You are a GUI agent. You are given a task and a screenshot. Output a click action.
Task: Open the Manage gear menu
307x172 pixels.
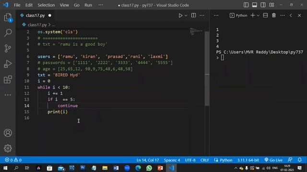pos(8,149)
